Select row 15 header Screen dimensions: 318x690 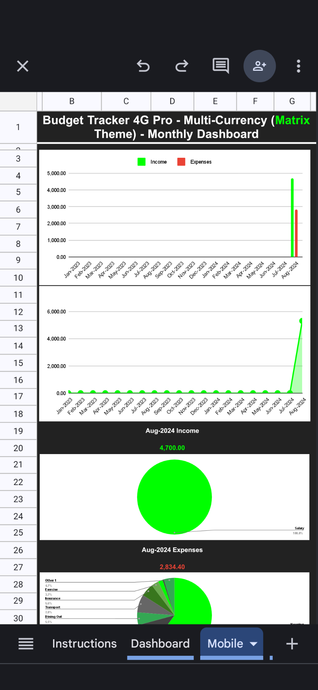pyautogui.click(x=18, y=363)
